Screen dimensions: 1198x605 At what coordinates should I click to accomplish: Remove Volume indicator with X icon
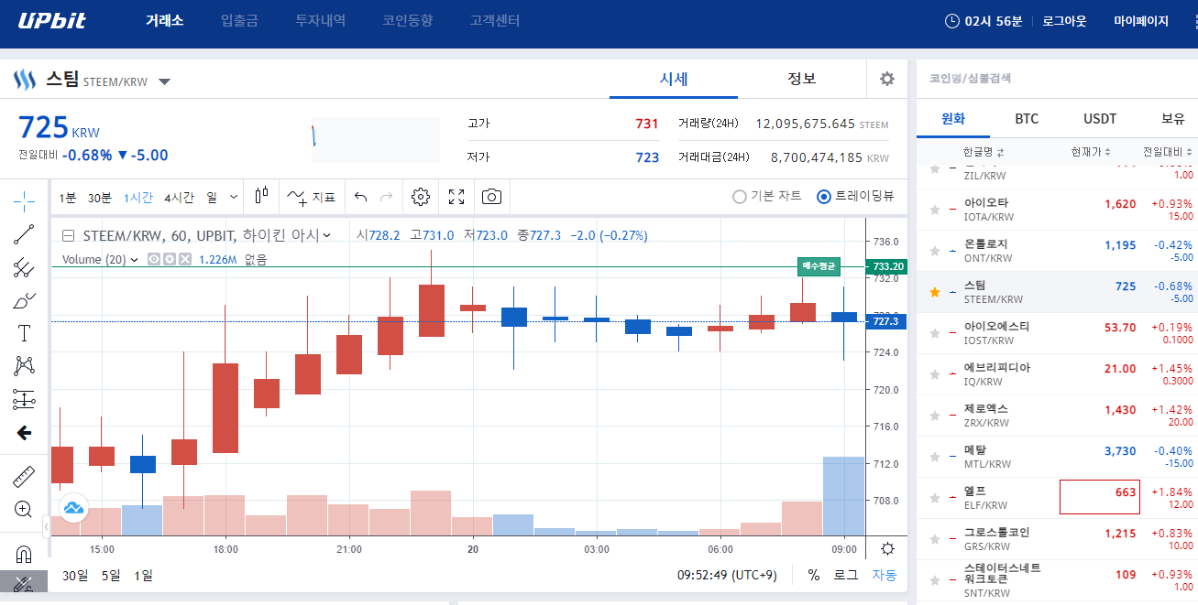coord(184,260)
